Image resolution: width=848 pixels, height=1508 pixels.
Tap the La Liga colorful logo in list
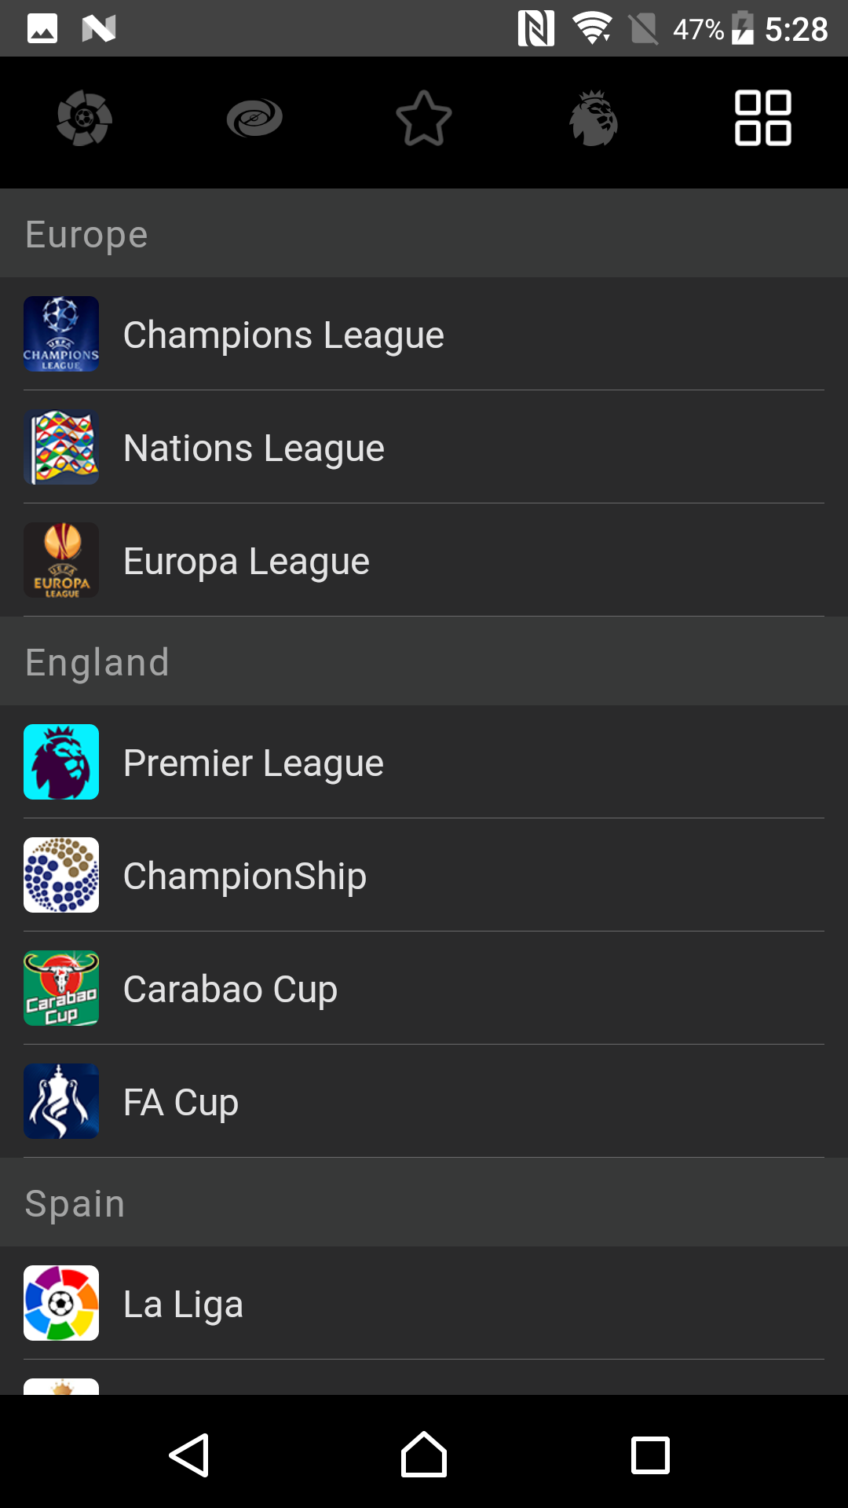pyautogui.click(x=61, y=1303)
